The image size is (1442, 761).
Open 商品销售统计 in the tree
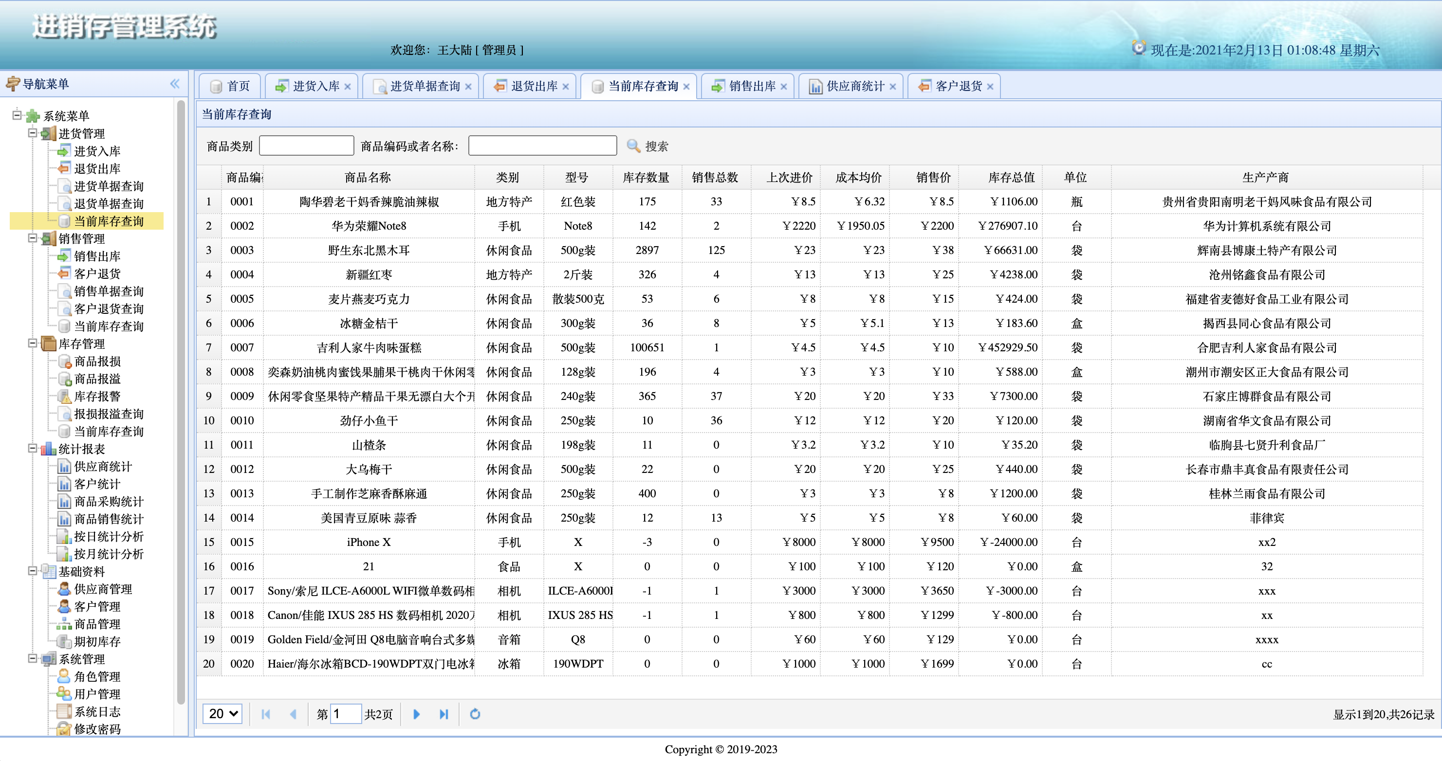[109, 519]
